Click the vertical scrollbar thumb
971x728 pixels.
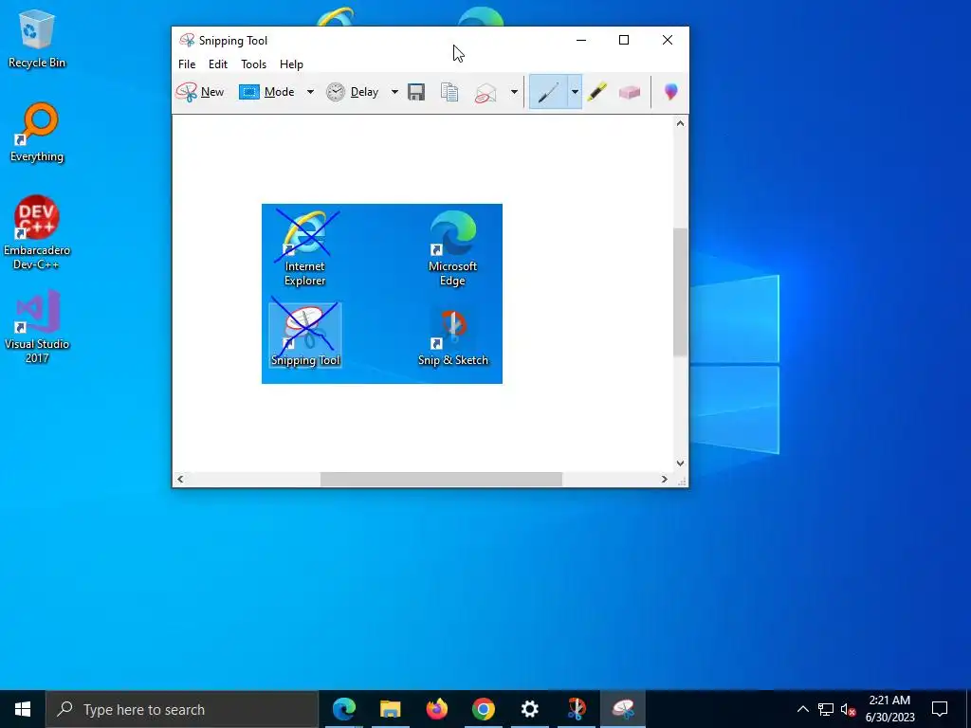(680, 292)
